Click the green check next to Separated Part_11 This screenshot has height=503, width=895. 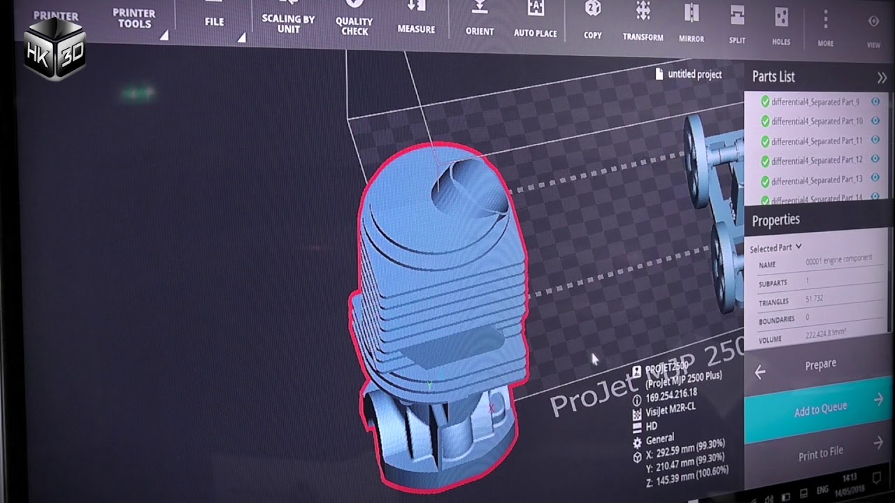click(765, 141)
